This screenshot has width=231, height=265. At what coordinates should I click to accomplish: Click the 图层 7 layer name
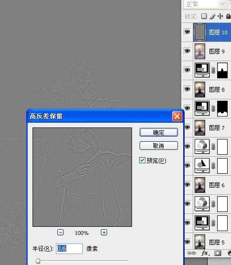217,128
